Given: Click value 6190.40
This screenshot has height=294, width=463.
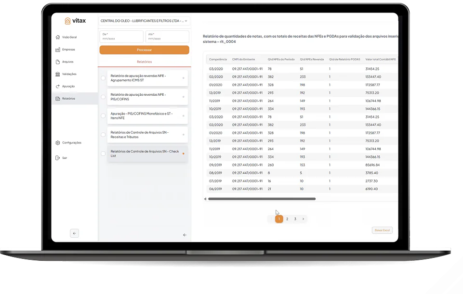Looking at the screenshot, I should [x=371, y=189].
